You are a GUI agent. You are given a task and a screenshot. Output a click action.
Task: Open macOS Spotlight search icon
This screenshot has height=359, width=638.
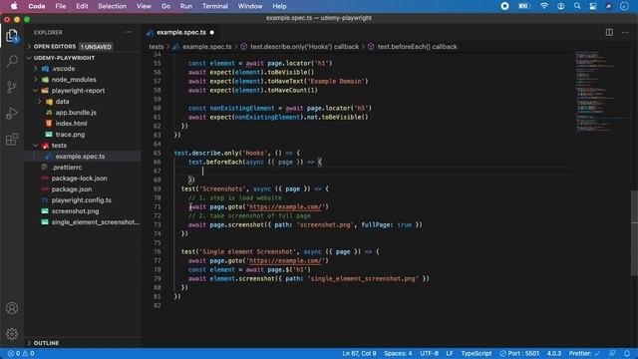pos(577,6)
